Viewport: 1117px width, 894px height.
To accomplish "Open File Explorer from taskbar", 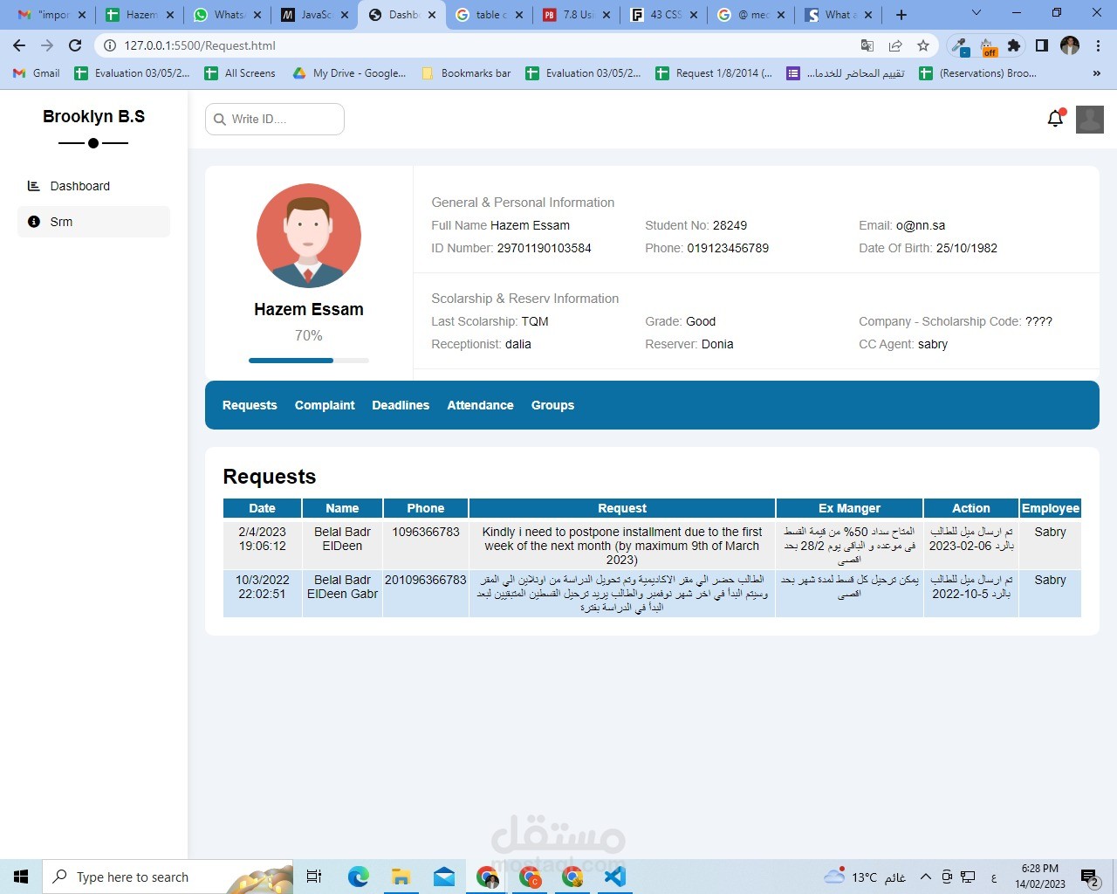I will pos(401,877).
